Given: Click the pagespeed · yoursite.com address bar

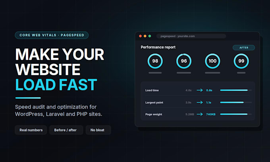Looking at the screenshot, I should [191, 36].
